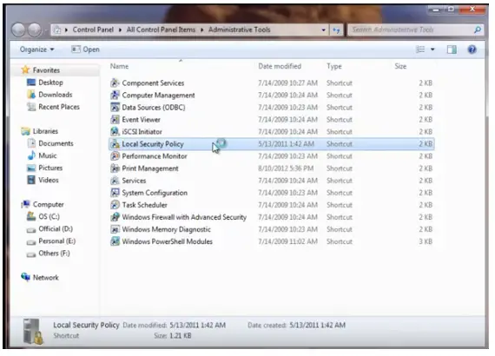Image resolution: width=495 pixels, height=356 pixels.
Task: Click the Task Scheduler clock icon
Action: point(115,205)
